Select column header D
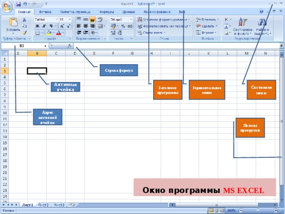Image resolution: width=285 pixels, height=214 pixels. pyautogui.click(x=75, y=53)
